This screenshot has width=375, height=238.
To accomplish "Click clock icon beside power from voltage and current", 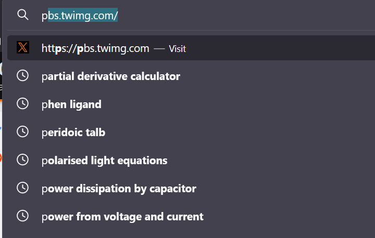I will click(x=23, y=216).
